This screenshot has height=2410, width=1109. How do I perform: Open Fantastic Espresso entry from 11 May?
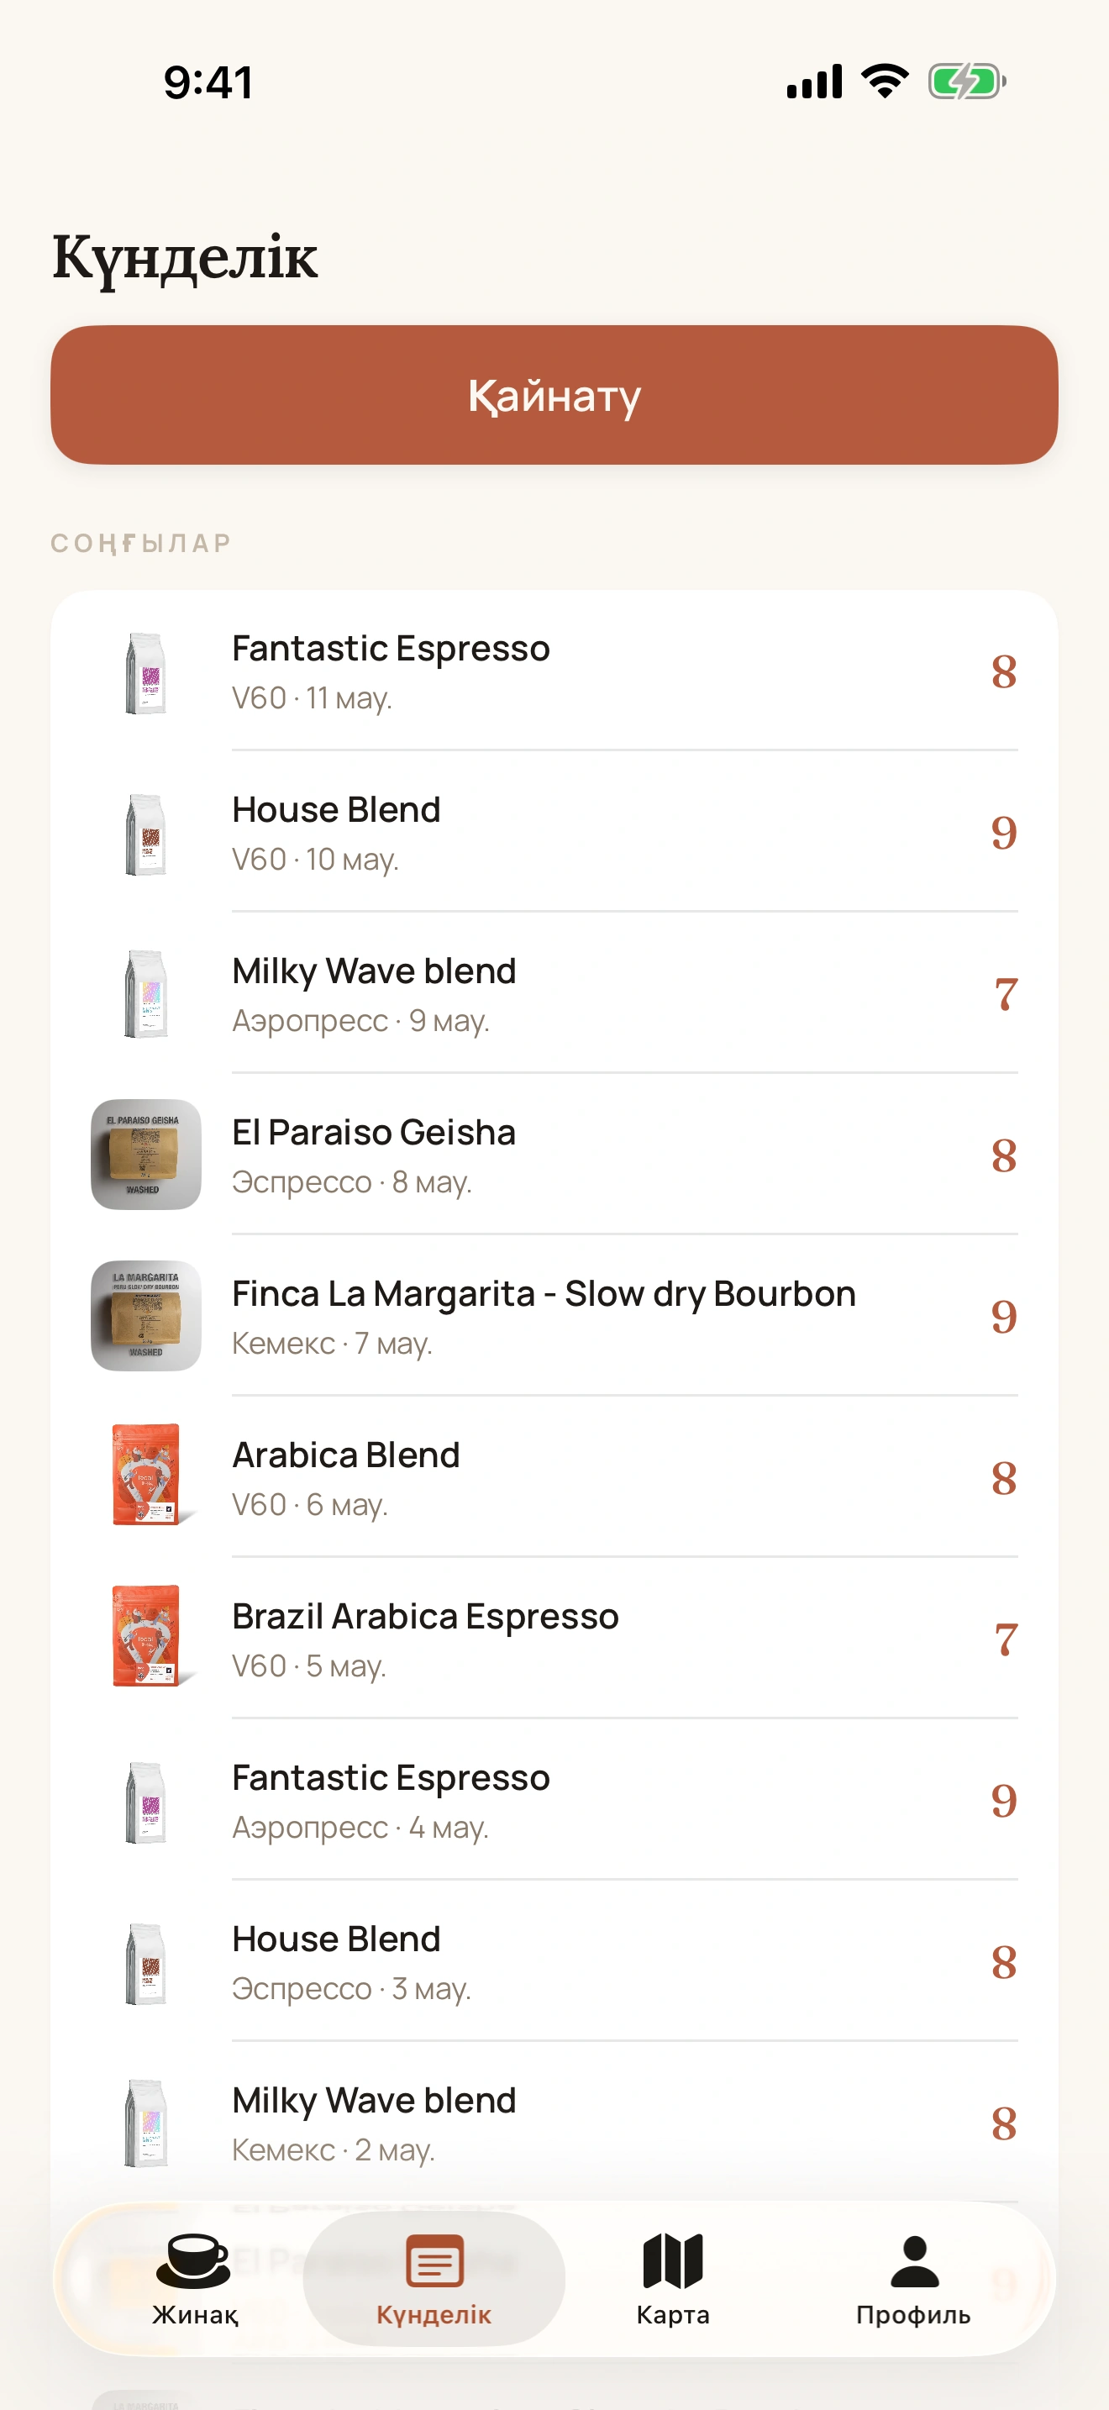[554, 671]
